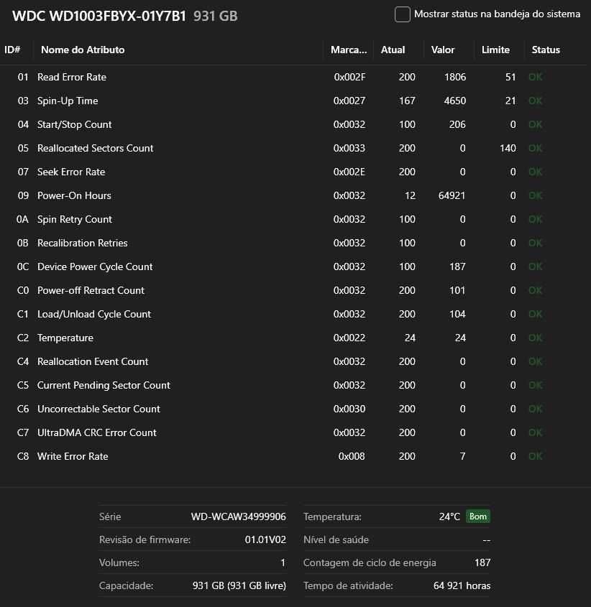The image size is (591, 607).
Task: Click the Volumes label
Action: 119,562
